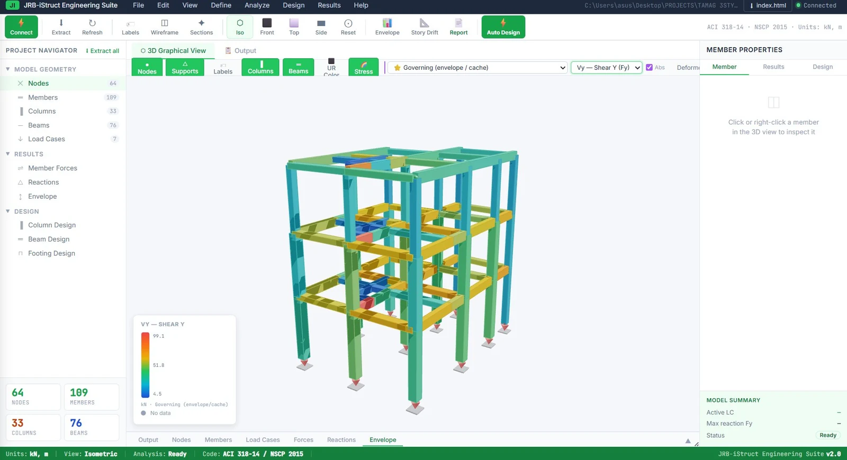Refresh the model data
The image size is (847, 460).
92,27
